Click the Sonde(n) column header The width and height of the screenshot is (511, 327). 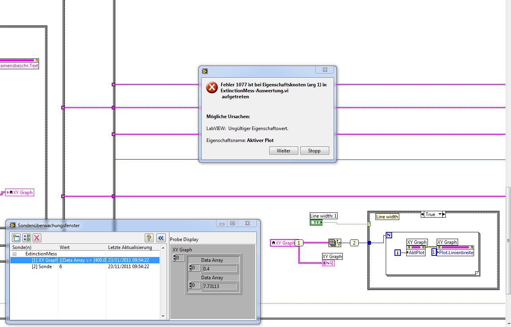(34, 247)
